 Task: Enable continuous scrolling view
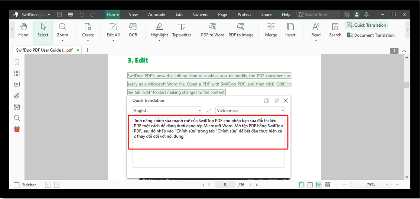pyautogui.click(x=319, y=185)
